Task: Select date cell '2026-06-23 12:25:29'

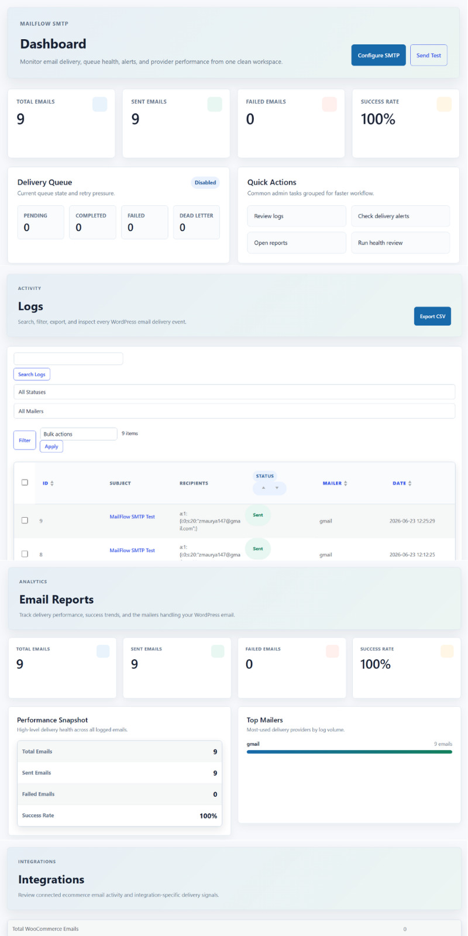Action: (x=412, y=521)
